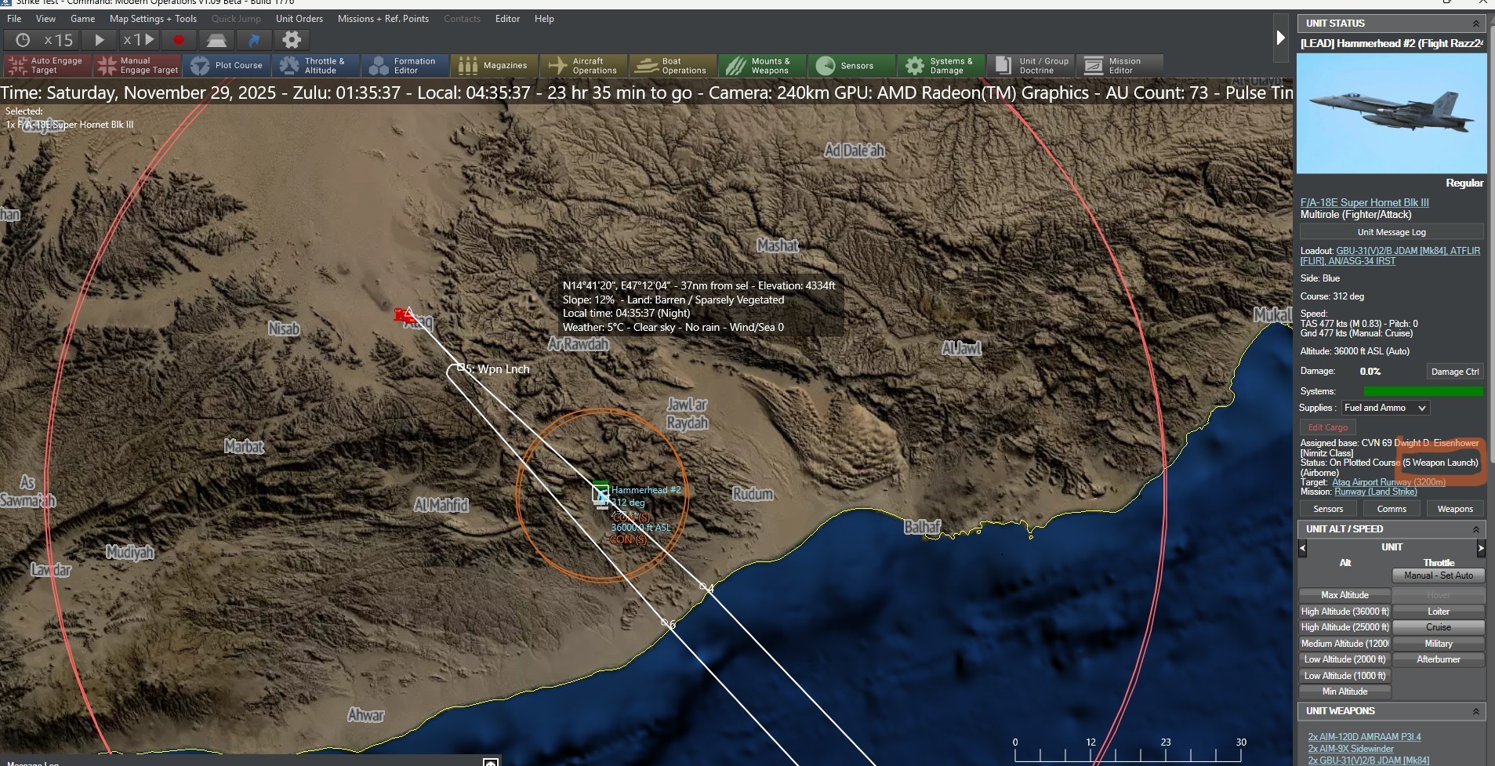
Task: Open Magazines window
Action: click(495, 66)
